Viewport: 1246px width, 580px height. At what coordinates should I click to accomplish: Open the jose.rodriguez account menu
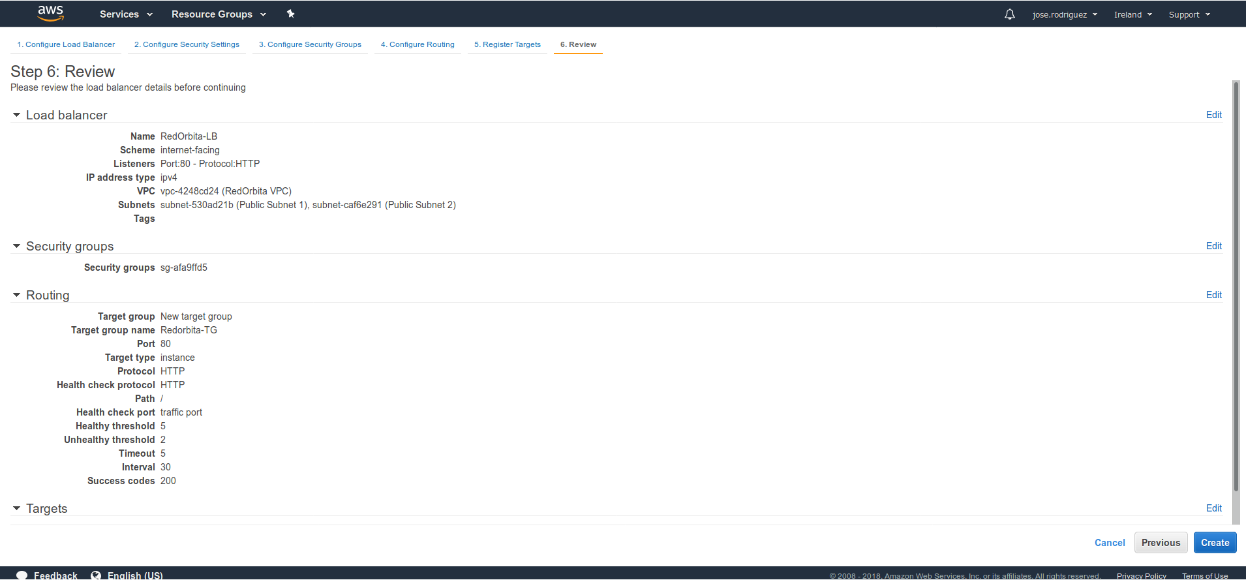click(1065, 14)
